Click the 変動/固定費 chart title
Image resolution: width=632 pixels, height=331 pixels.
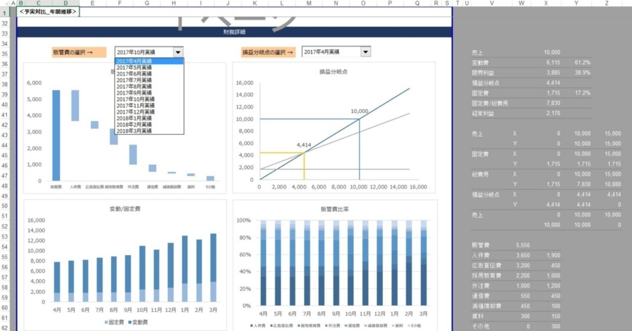pyautogui.click(x=124, y=209)
